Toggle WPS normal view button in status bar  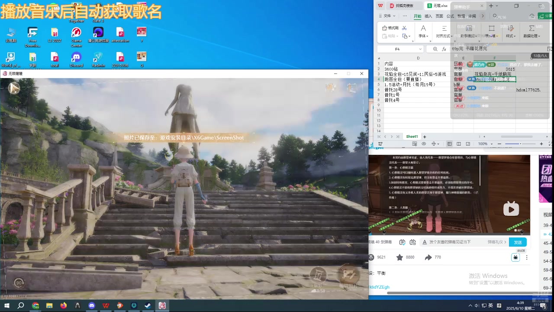click(450, 144)
